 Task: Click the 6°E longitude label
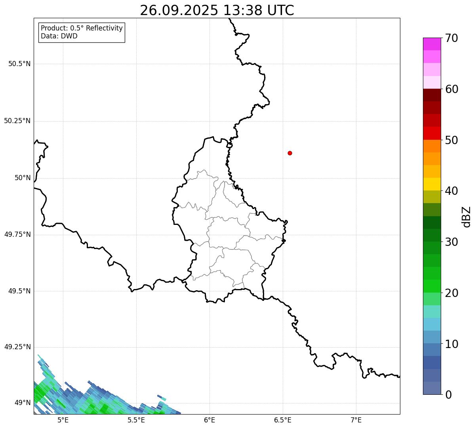click(x=209, y=420)
